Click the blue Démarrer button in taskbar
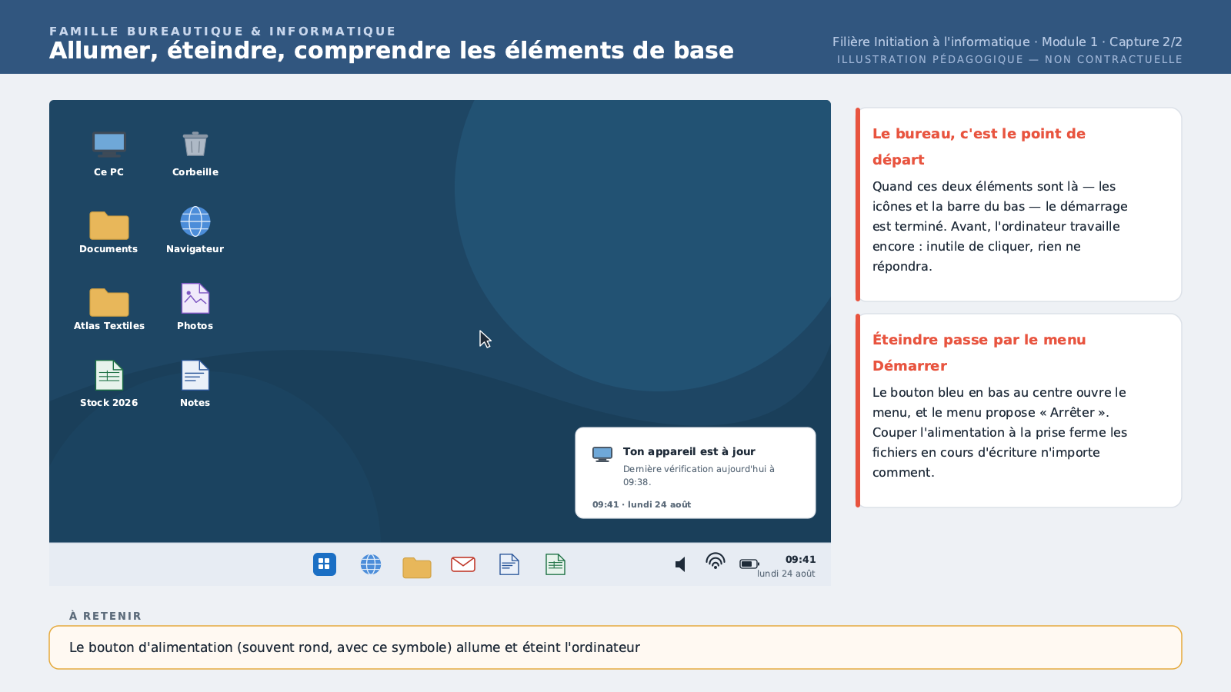Screen dimensions: 1231x692 pos(325,564)
